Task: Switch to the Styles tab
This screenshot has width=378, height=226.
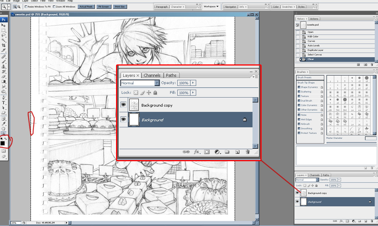Action: point(301,7)
